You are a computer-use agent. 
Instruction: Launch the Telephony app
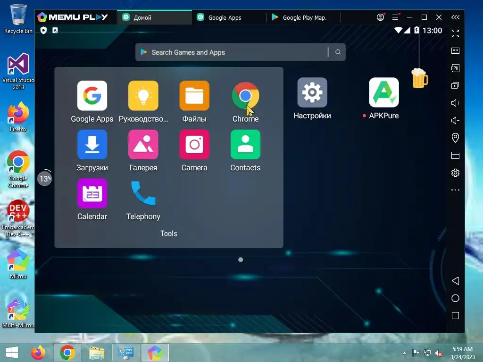(x=143, y=193)
